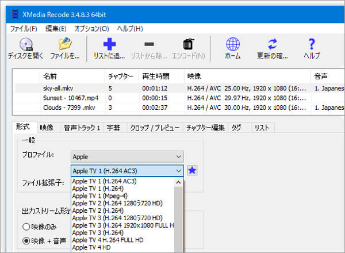
Task: Click the 音声 column header
Action: point(328,76)
